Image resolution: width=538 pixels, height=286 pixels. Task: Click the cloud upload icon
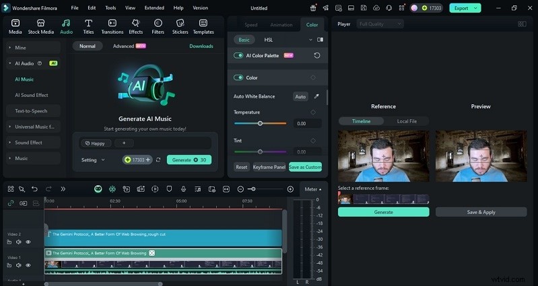click(x=376, y=8)
